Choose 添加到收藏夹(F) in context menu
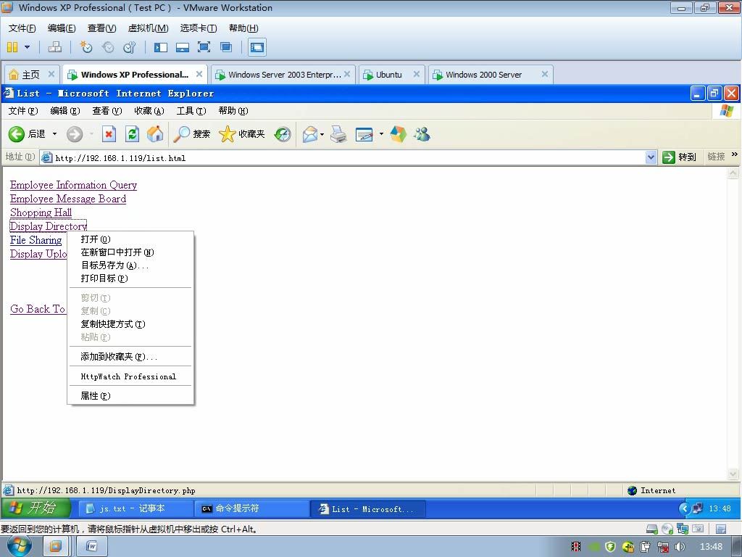This screenshot has height=557, width=742. click(130, 357)
